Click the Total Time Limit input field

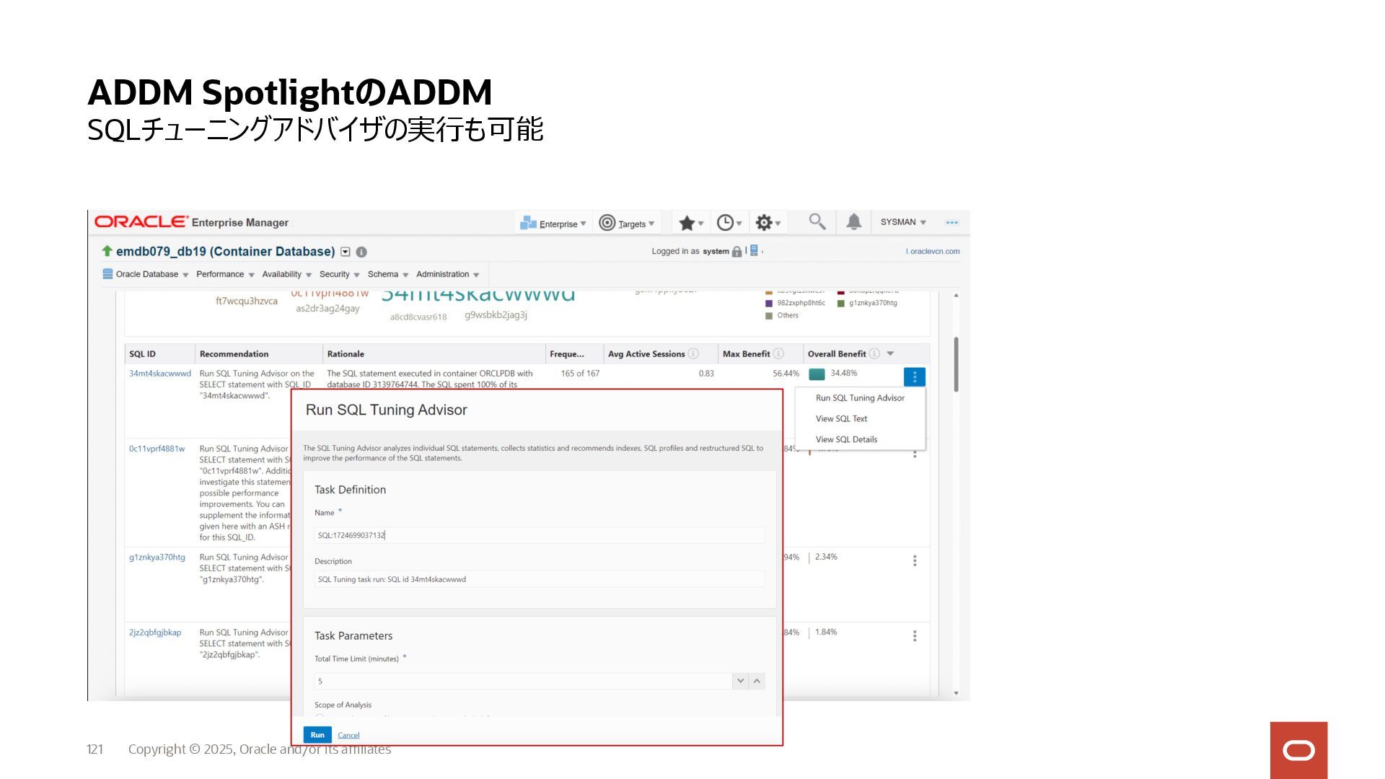click(x=524, y=681)
